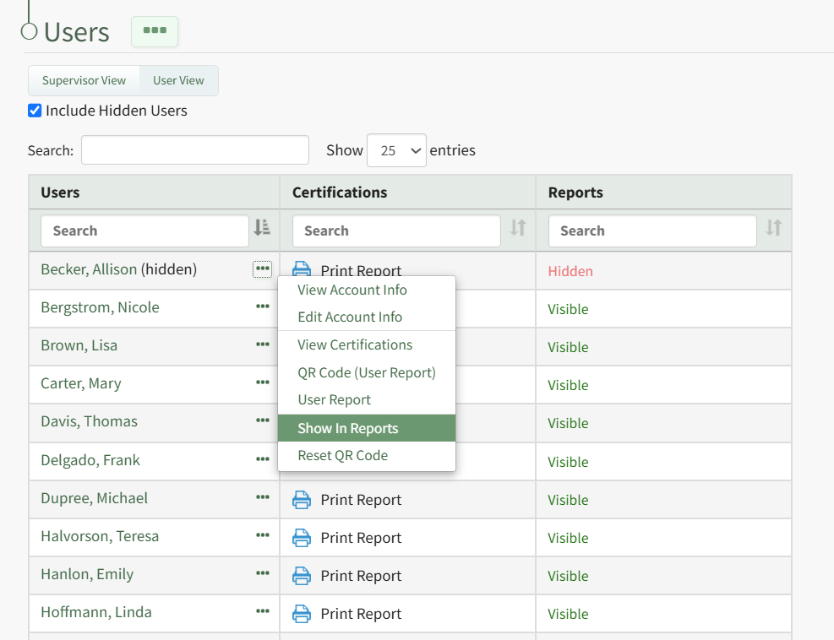Open the Users section three-dot menu button
Image resolution: width=834 pixels, height=640 pixels.
[155, 31]
